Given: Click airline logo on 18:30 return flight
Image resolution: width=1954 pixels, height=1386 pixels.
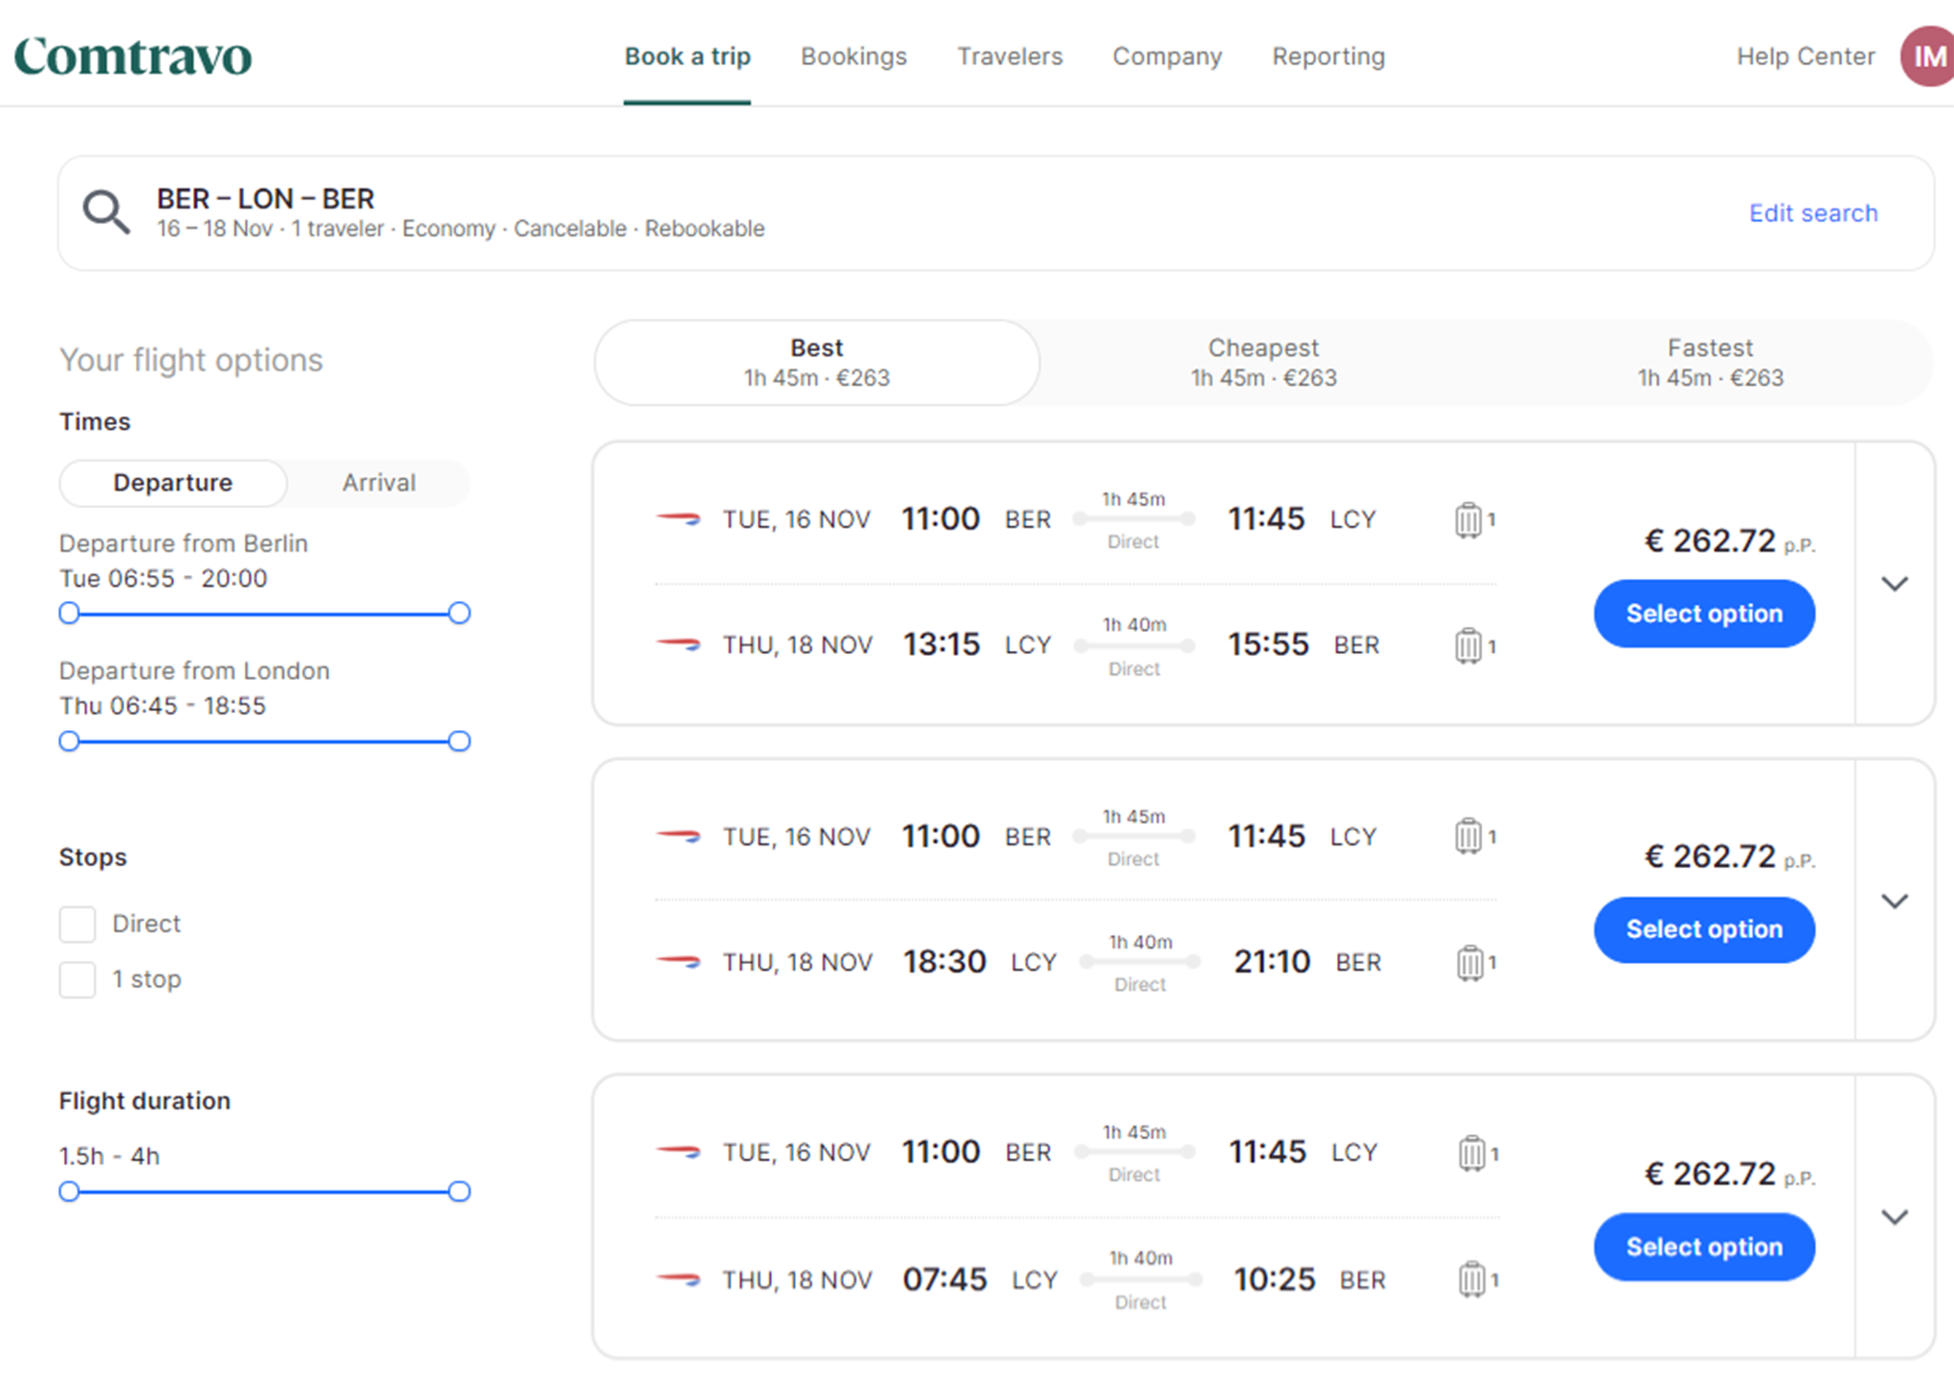Looking at the screenshot, I should click(678, 962).
